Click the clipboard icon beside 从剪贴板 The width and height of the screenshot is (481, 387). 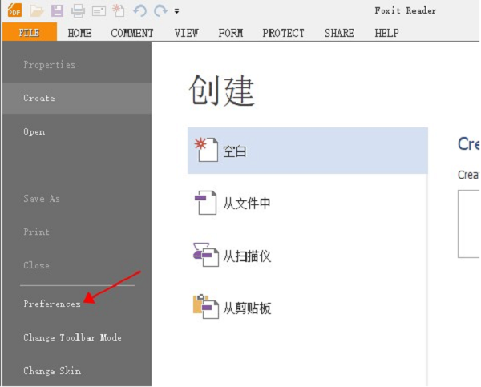click(206, 307)
